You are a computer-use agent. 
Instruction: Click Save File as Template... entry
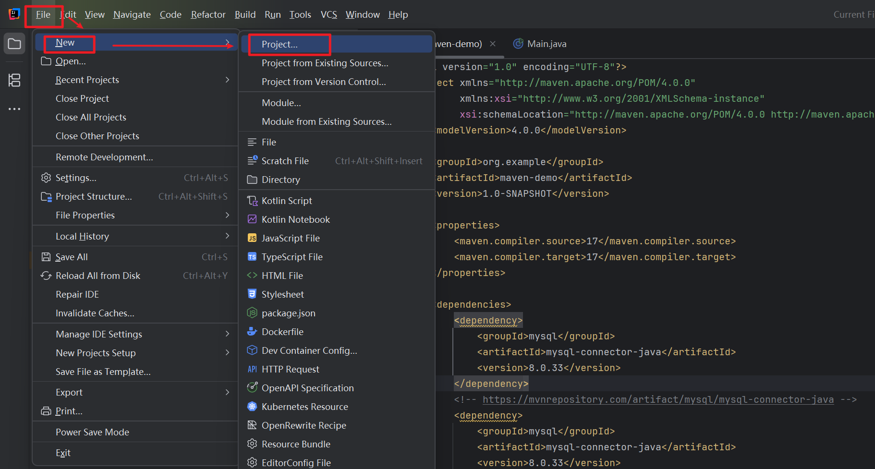pos(135,372)
